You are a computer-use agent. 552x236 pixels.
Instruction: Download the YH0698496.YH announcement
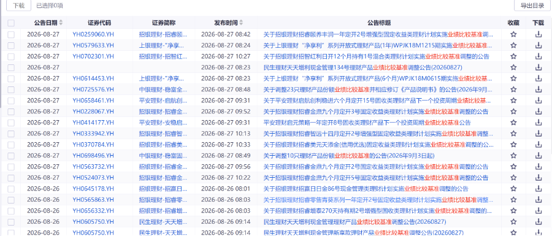[538, 156]
